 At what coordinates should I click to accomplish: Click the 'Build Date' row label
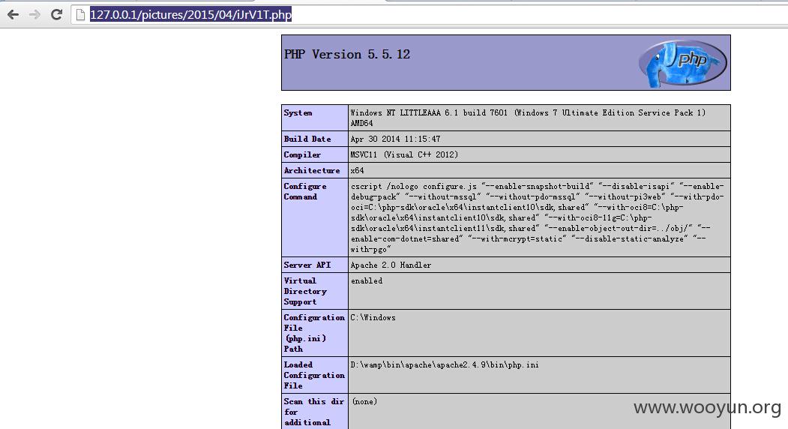pyautogui.click(x=307, y=139)
